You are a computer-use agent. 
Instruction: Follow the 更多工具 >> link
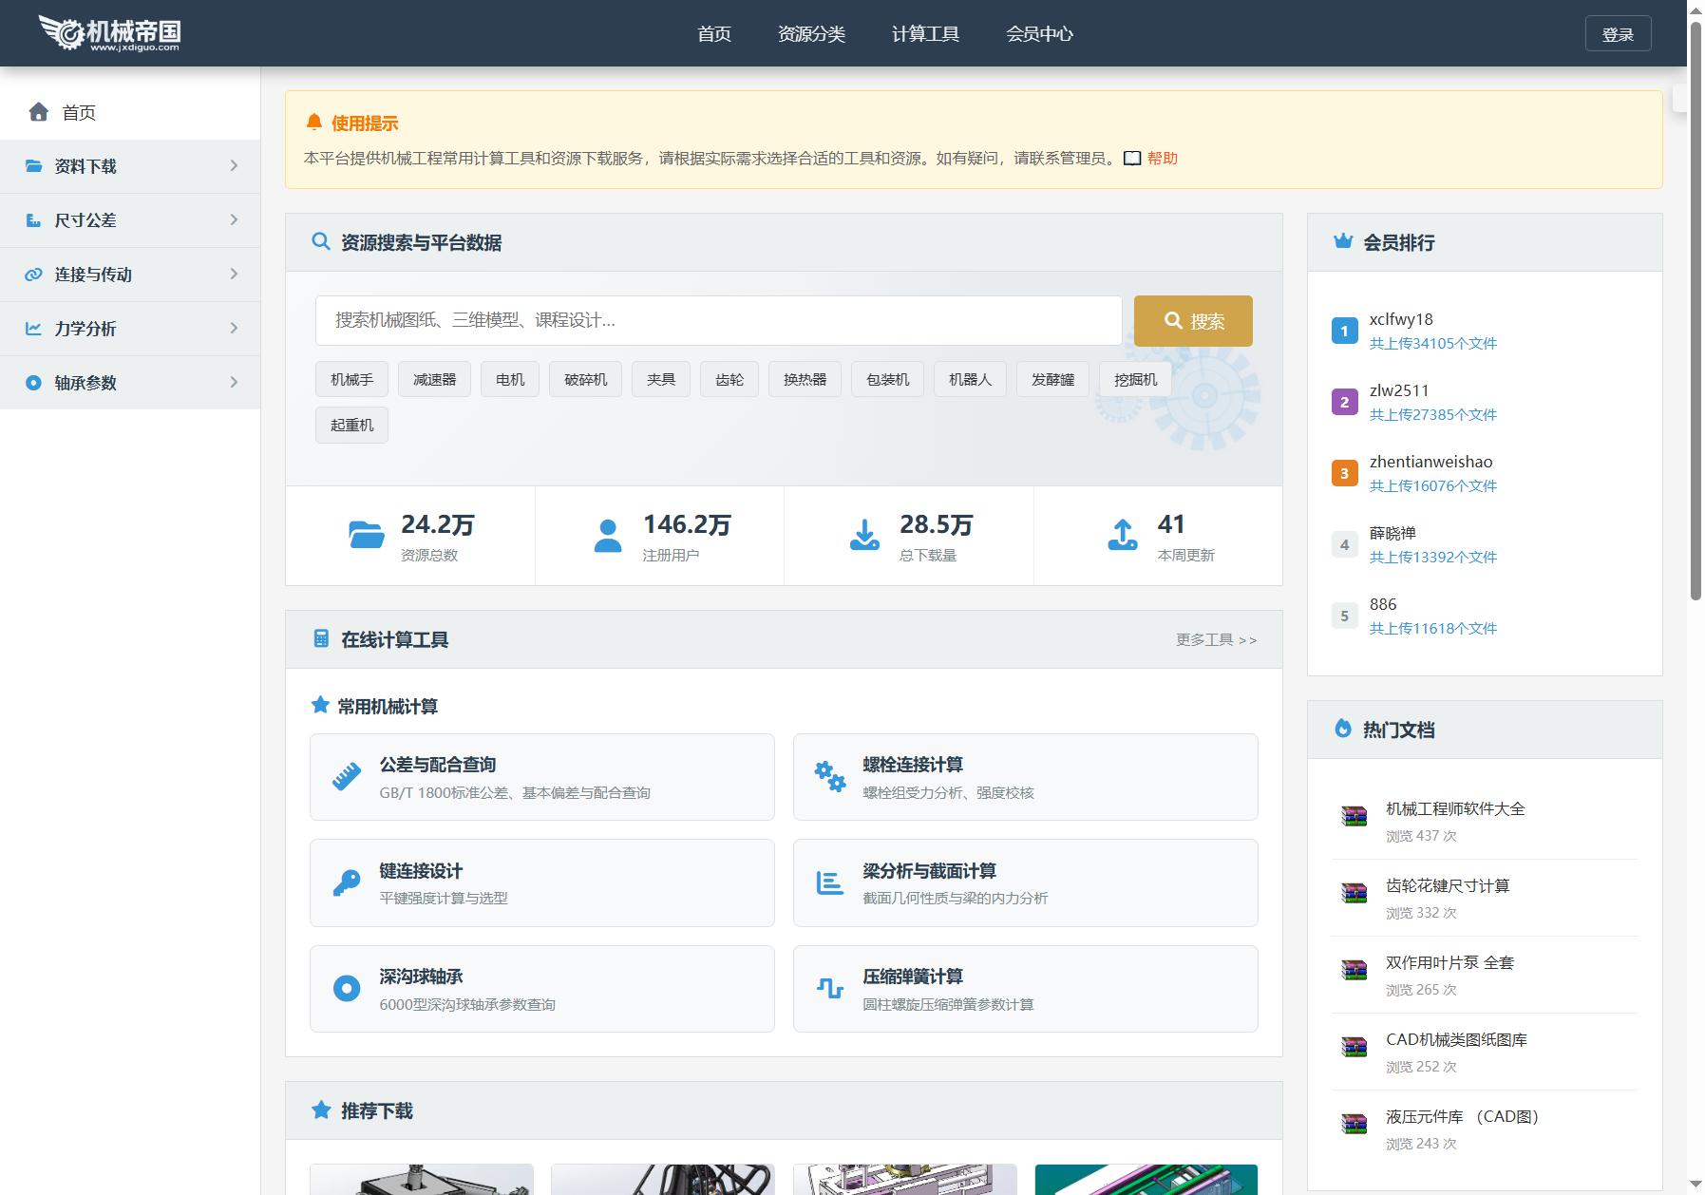point(1217,640)
